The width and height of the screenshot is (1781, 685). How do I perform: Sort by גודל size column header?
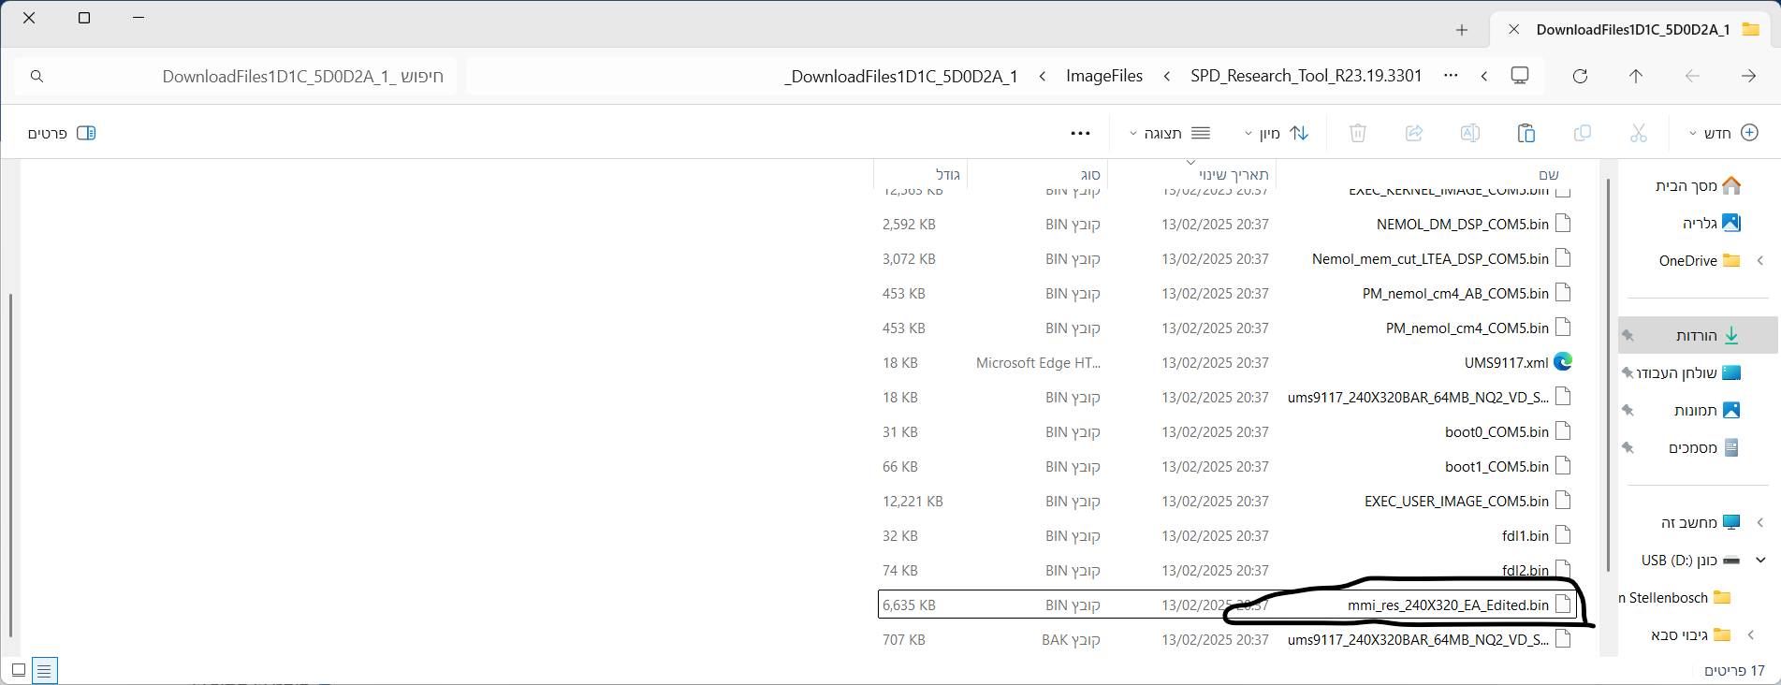(948, 175)
